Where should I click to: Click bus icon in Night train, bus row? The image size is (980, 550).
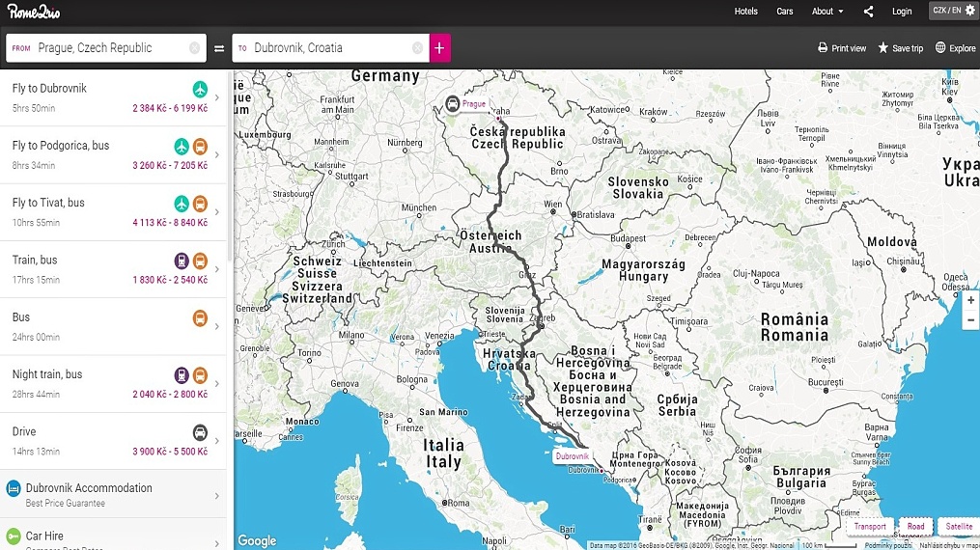coord(200,375)
